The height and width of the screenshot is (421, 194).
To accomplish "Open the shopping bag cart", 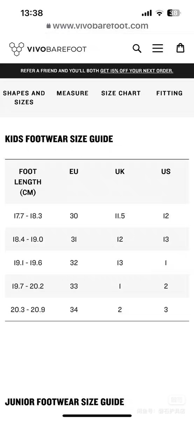I will coord(180,48).
